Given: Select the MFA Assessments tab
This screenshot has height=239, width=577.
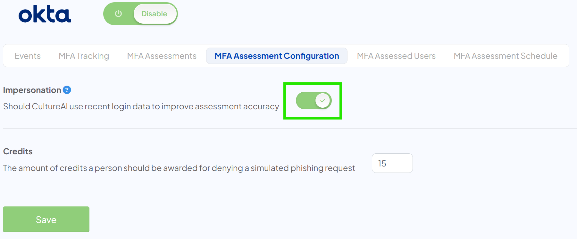Looking at the screenshot, I should pos(162,56).
